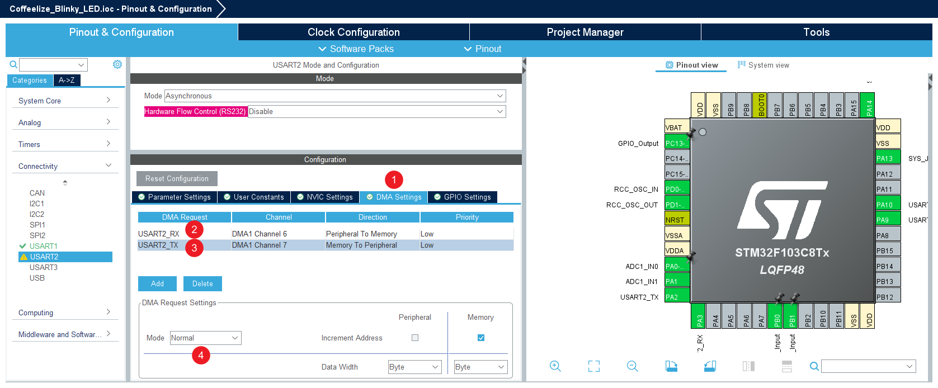Rotate the chip view counter-clockwise
Image resolution: width=938 pixels, height=388 pixels.
pyautogui.click(x=710, y=366)
